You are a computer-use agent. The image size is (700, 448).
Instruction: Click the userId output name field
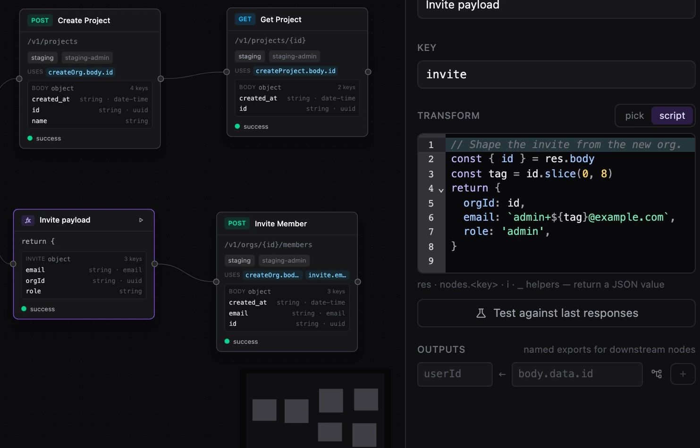455,374
